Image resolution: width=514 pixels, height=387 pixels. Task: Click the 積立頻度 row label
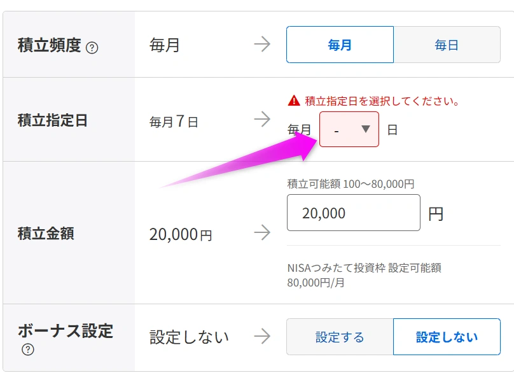[50, 45]
